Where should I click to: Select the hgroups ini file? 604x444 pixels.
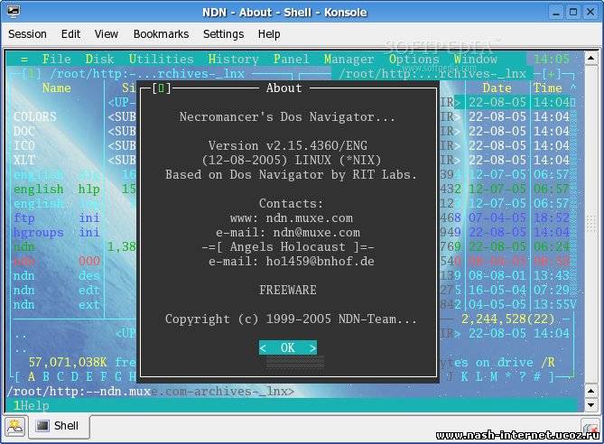tap(57, 233)
